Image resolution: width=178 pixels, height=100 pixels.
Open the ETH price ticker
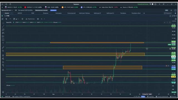click(88, 7)
